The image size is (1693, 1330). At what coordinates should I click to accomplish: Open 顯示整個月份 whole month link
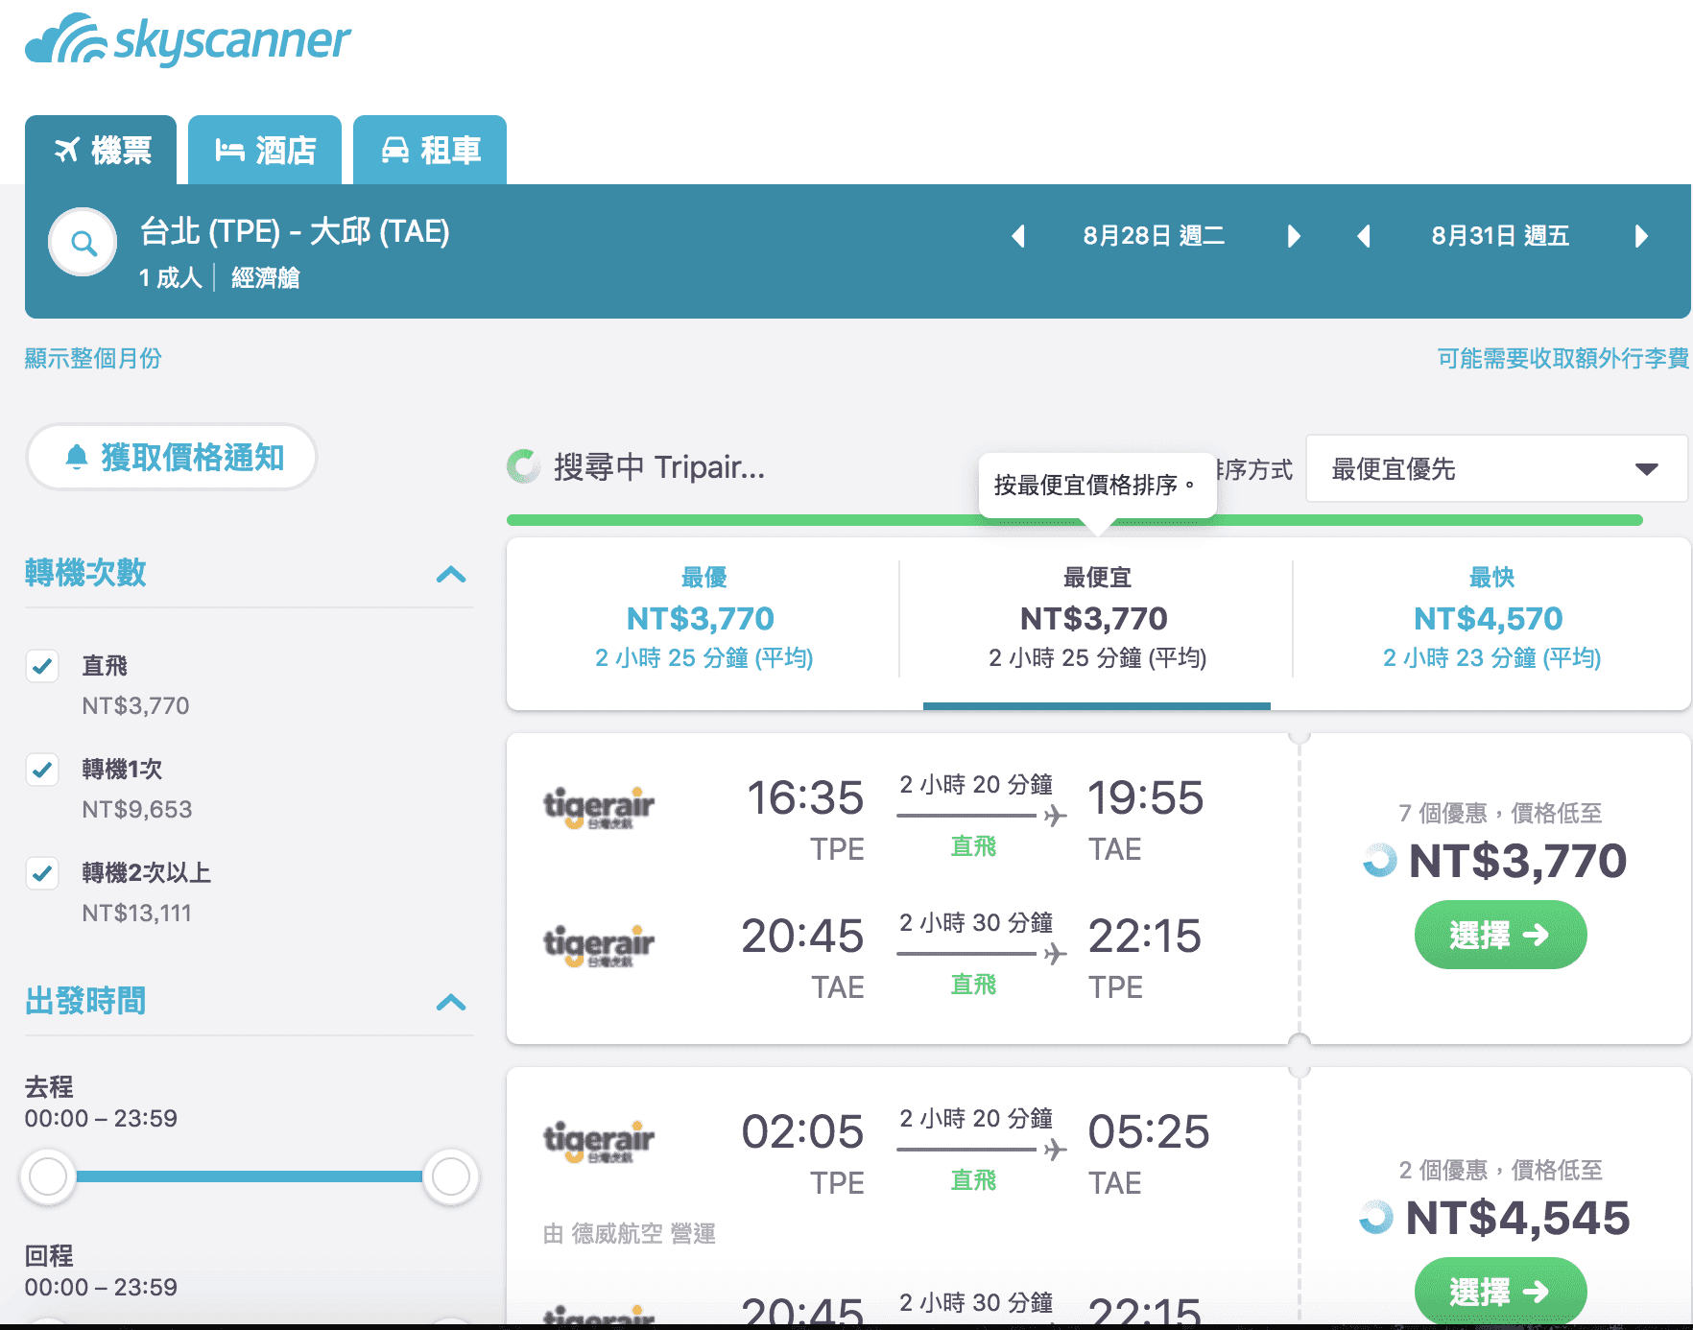tap(93, 358)
